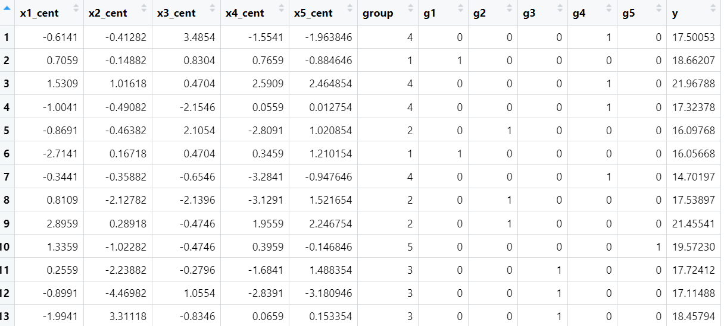Click the y value 21.96788
Screen dimensions: 724x326
pyautogui.click(x=694, y=84)
